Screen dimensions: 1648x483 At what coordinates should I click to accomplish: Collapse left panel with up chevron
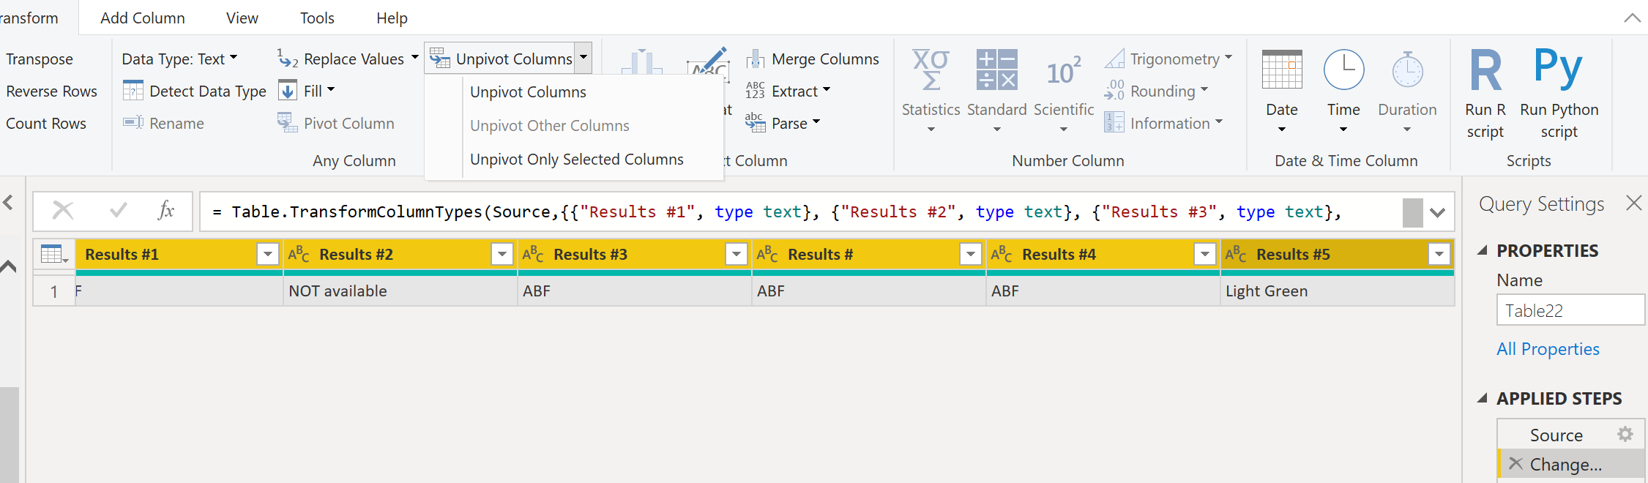(x=8, y=266)
